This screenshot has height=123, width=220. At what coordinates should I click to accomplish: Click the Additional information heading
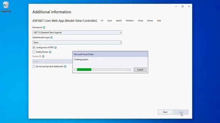pyautogui.click(x=52, y=12)
